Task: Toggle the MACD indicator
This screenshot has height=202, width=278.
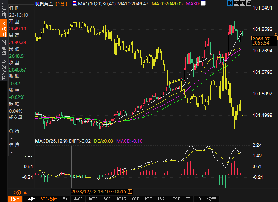Action: pos(78,199)
